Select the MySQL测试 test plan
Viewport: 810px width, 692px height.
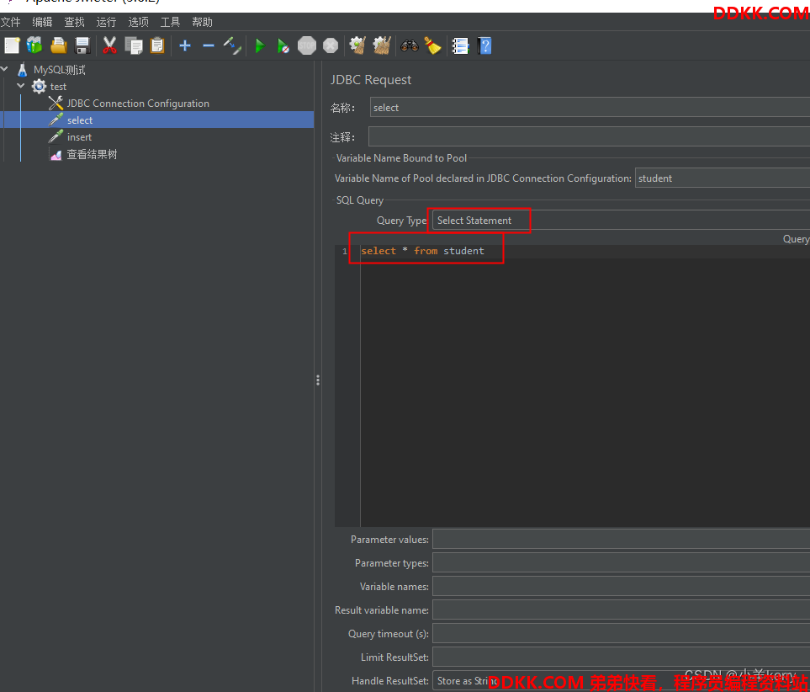point(60,69)
